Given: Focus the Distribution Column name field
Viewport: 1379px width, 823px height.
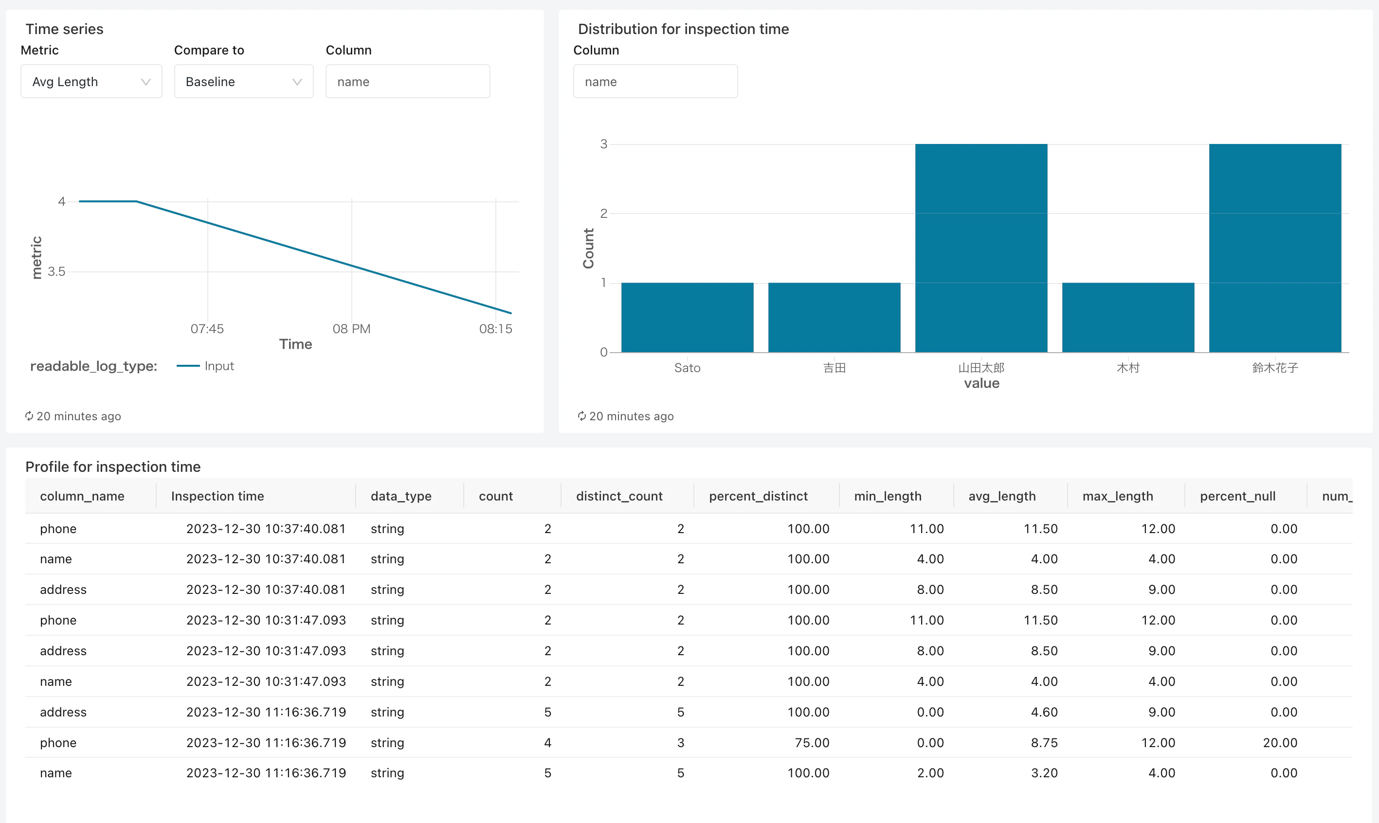Looking at the screenshot, I should (x=654, y=82).
